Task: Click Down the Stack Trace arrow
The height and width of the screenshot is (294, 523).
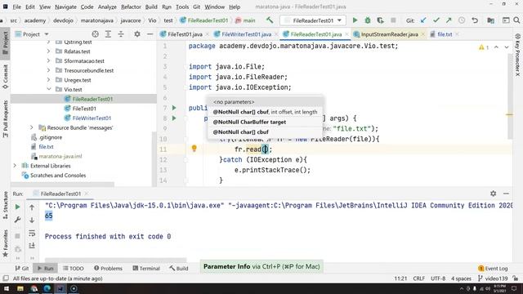Action: click(32, 220)
